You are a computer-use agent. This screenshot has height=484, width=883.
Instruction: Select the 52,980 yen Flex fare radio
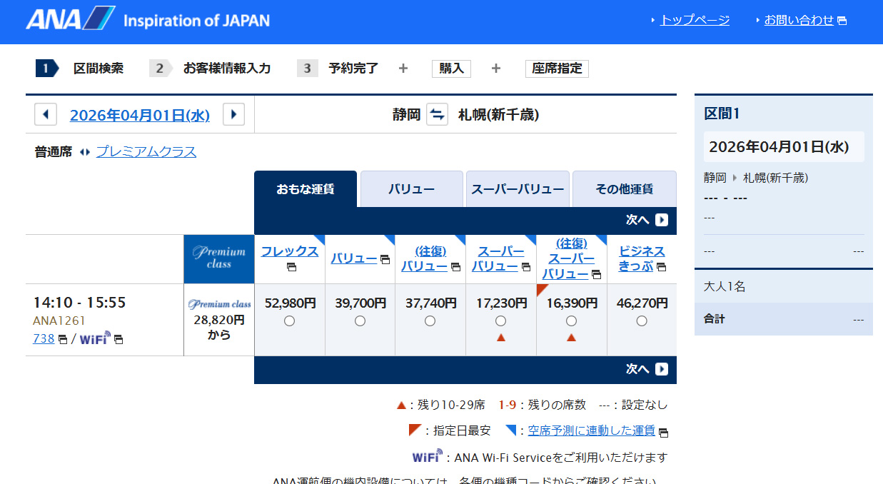pyautogui.click(x=289, y=321)
